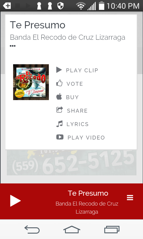Tap the Play Clip triangle icon
Viewport: 143px width, 239px height.
pyautogui.click(x=59, y=70)
